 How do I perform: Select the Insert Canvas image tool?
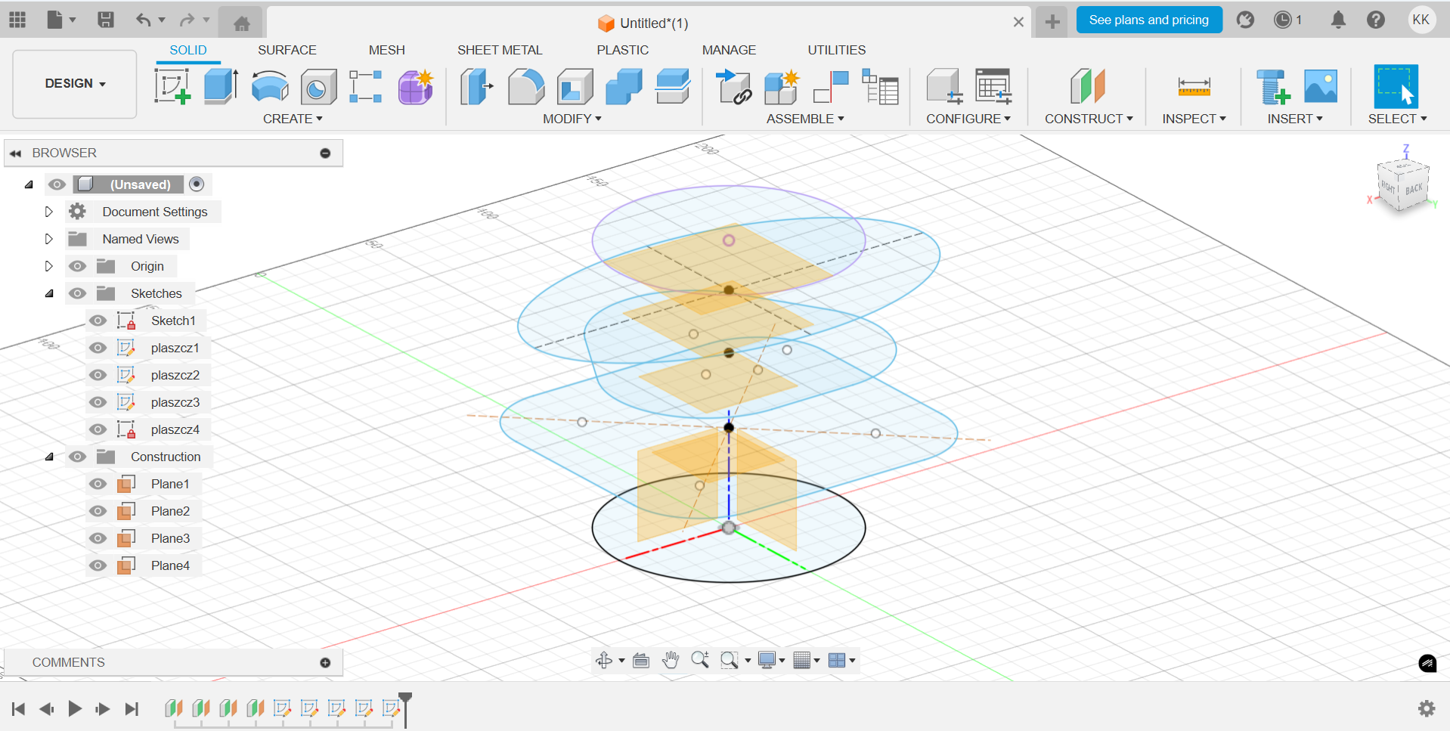tap(1321, 86)
